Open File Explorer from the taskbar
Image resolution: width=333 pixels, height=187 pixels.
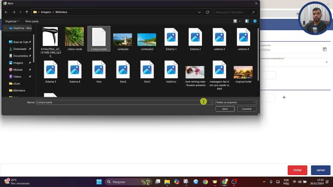click(x=167, y=182)
